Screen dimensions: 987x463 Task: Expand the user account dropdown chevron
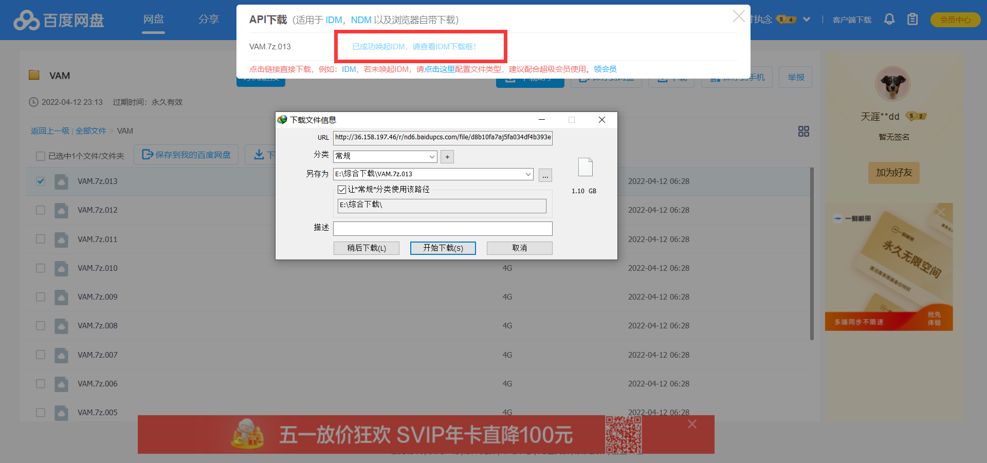807,20
